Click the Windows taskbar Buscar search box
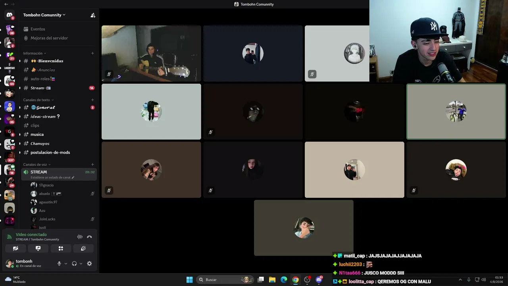 point(225,280)
